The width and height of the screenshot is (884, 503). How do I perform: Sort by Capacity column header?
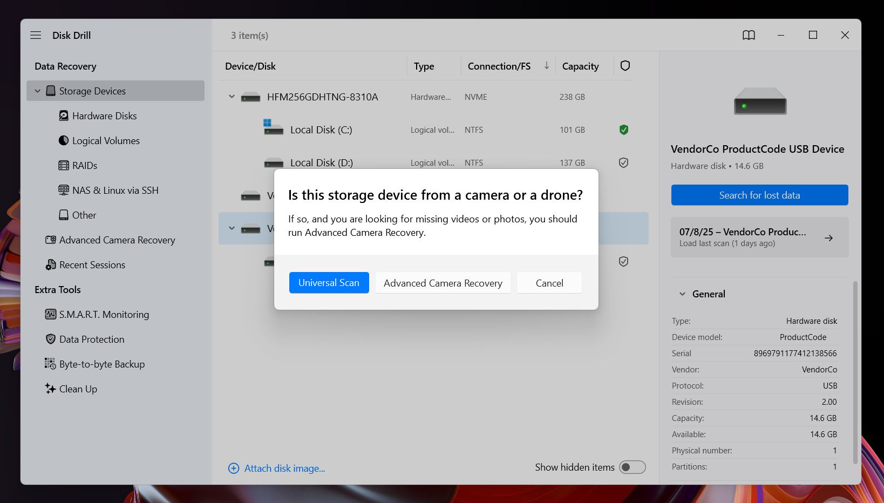tap(580, 66)
